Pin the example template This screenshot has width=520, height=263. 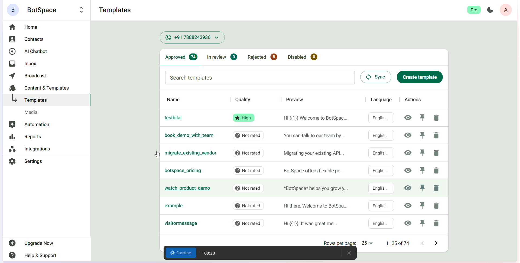coord(422,206)
